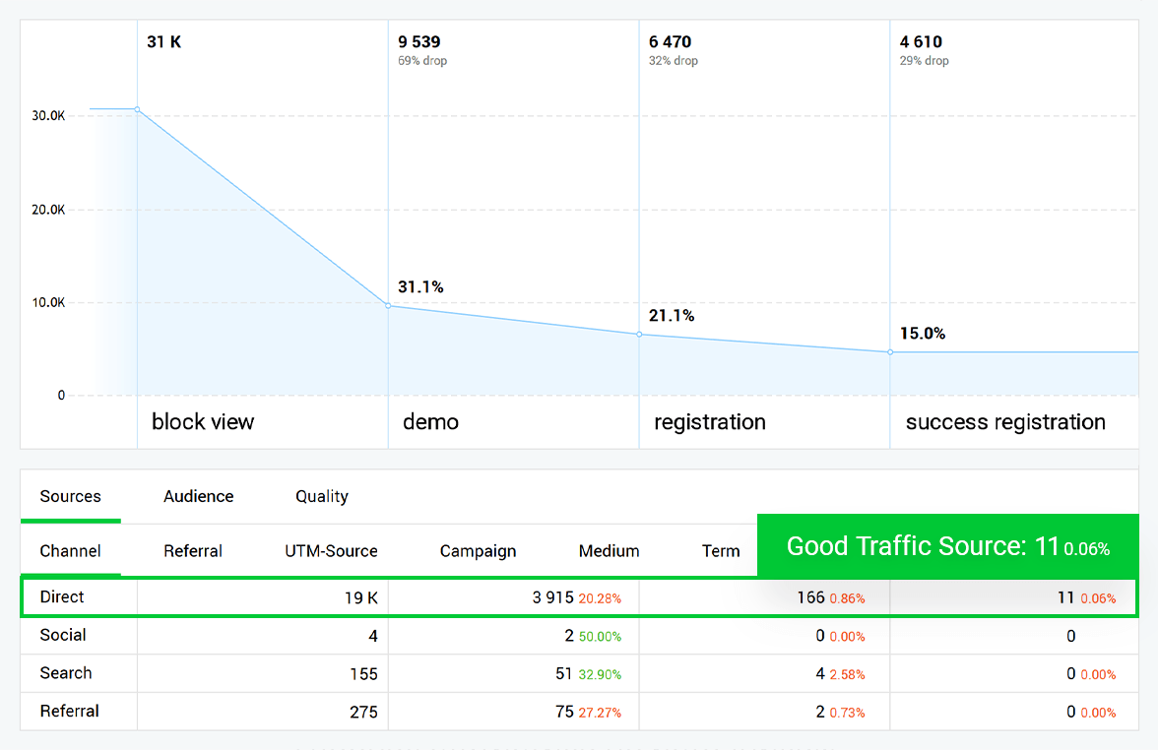Open the UTM-Source tab
The width and height of the screenshot is (1158, 750).
[331, 551]
